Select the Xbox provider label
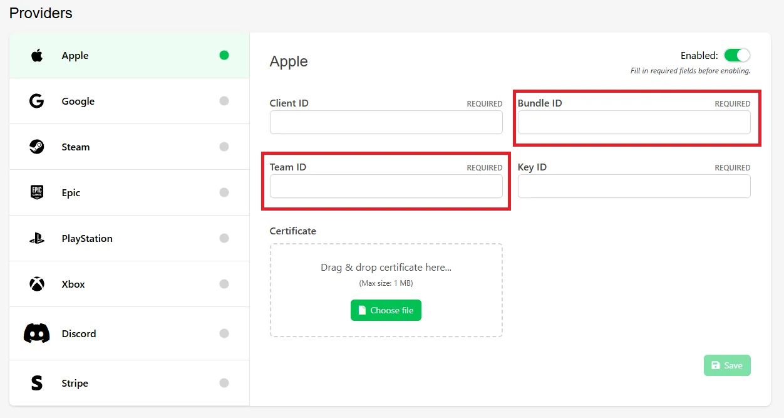 click(73, 284)
